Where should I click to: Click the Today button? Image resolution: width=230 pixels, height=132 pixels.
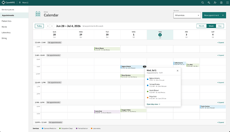click(39, 26)
